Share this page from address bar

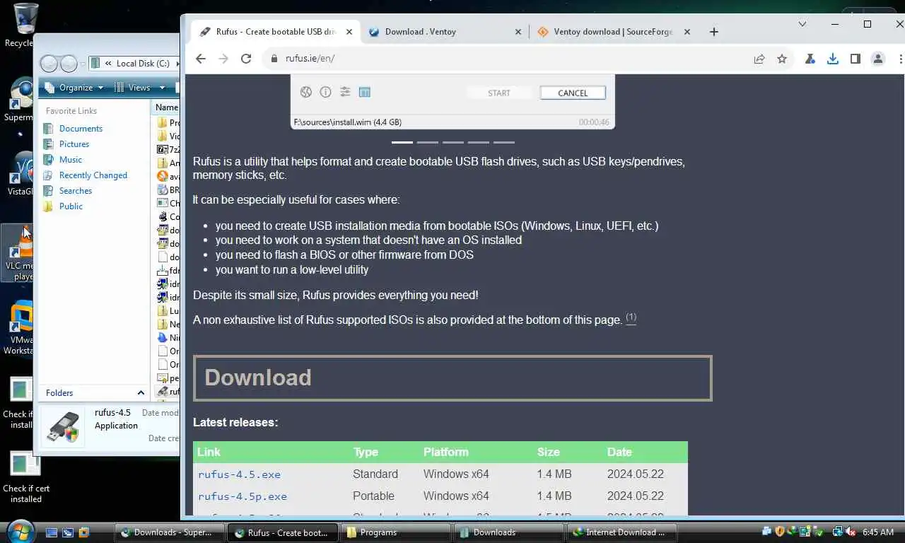click(x=759, y=59)
